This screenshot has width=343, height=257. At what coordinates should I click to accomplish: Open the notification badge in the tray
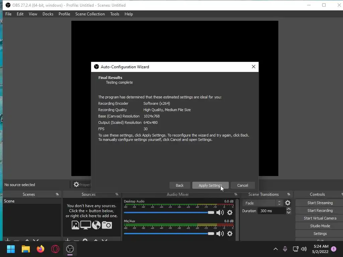tap(334, 249)
